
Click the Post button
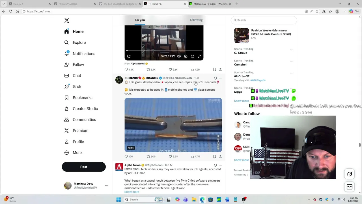click(x=84, y=167)
